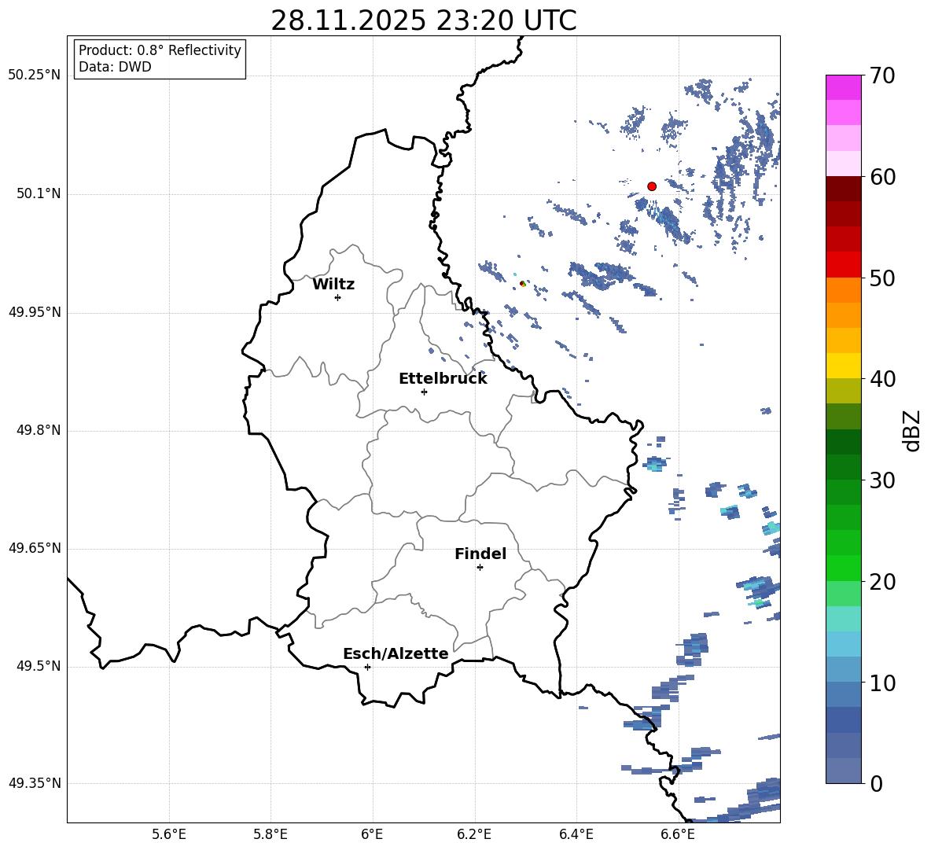Screen dimensions: 931x850
Task: Click the '5.8°E' longitude label
Action: pyautogui.click(x=270, y=834)
